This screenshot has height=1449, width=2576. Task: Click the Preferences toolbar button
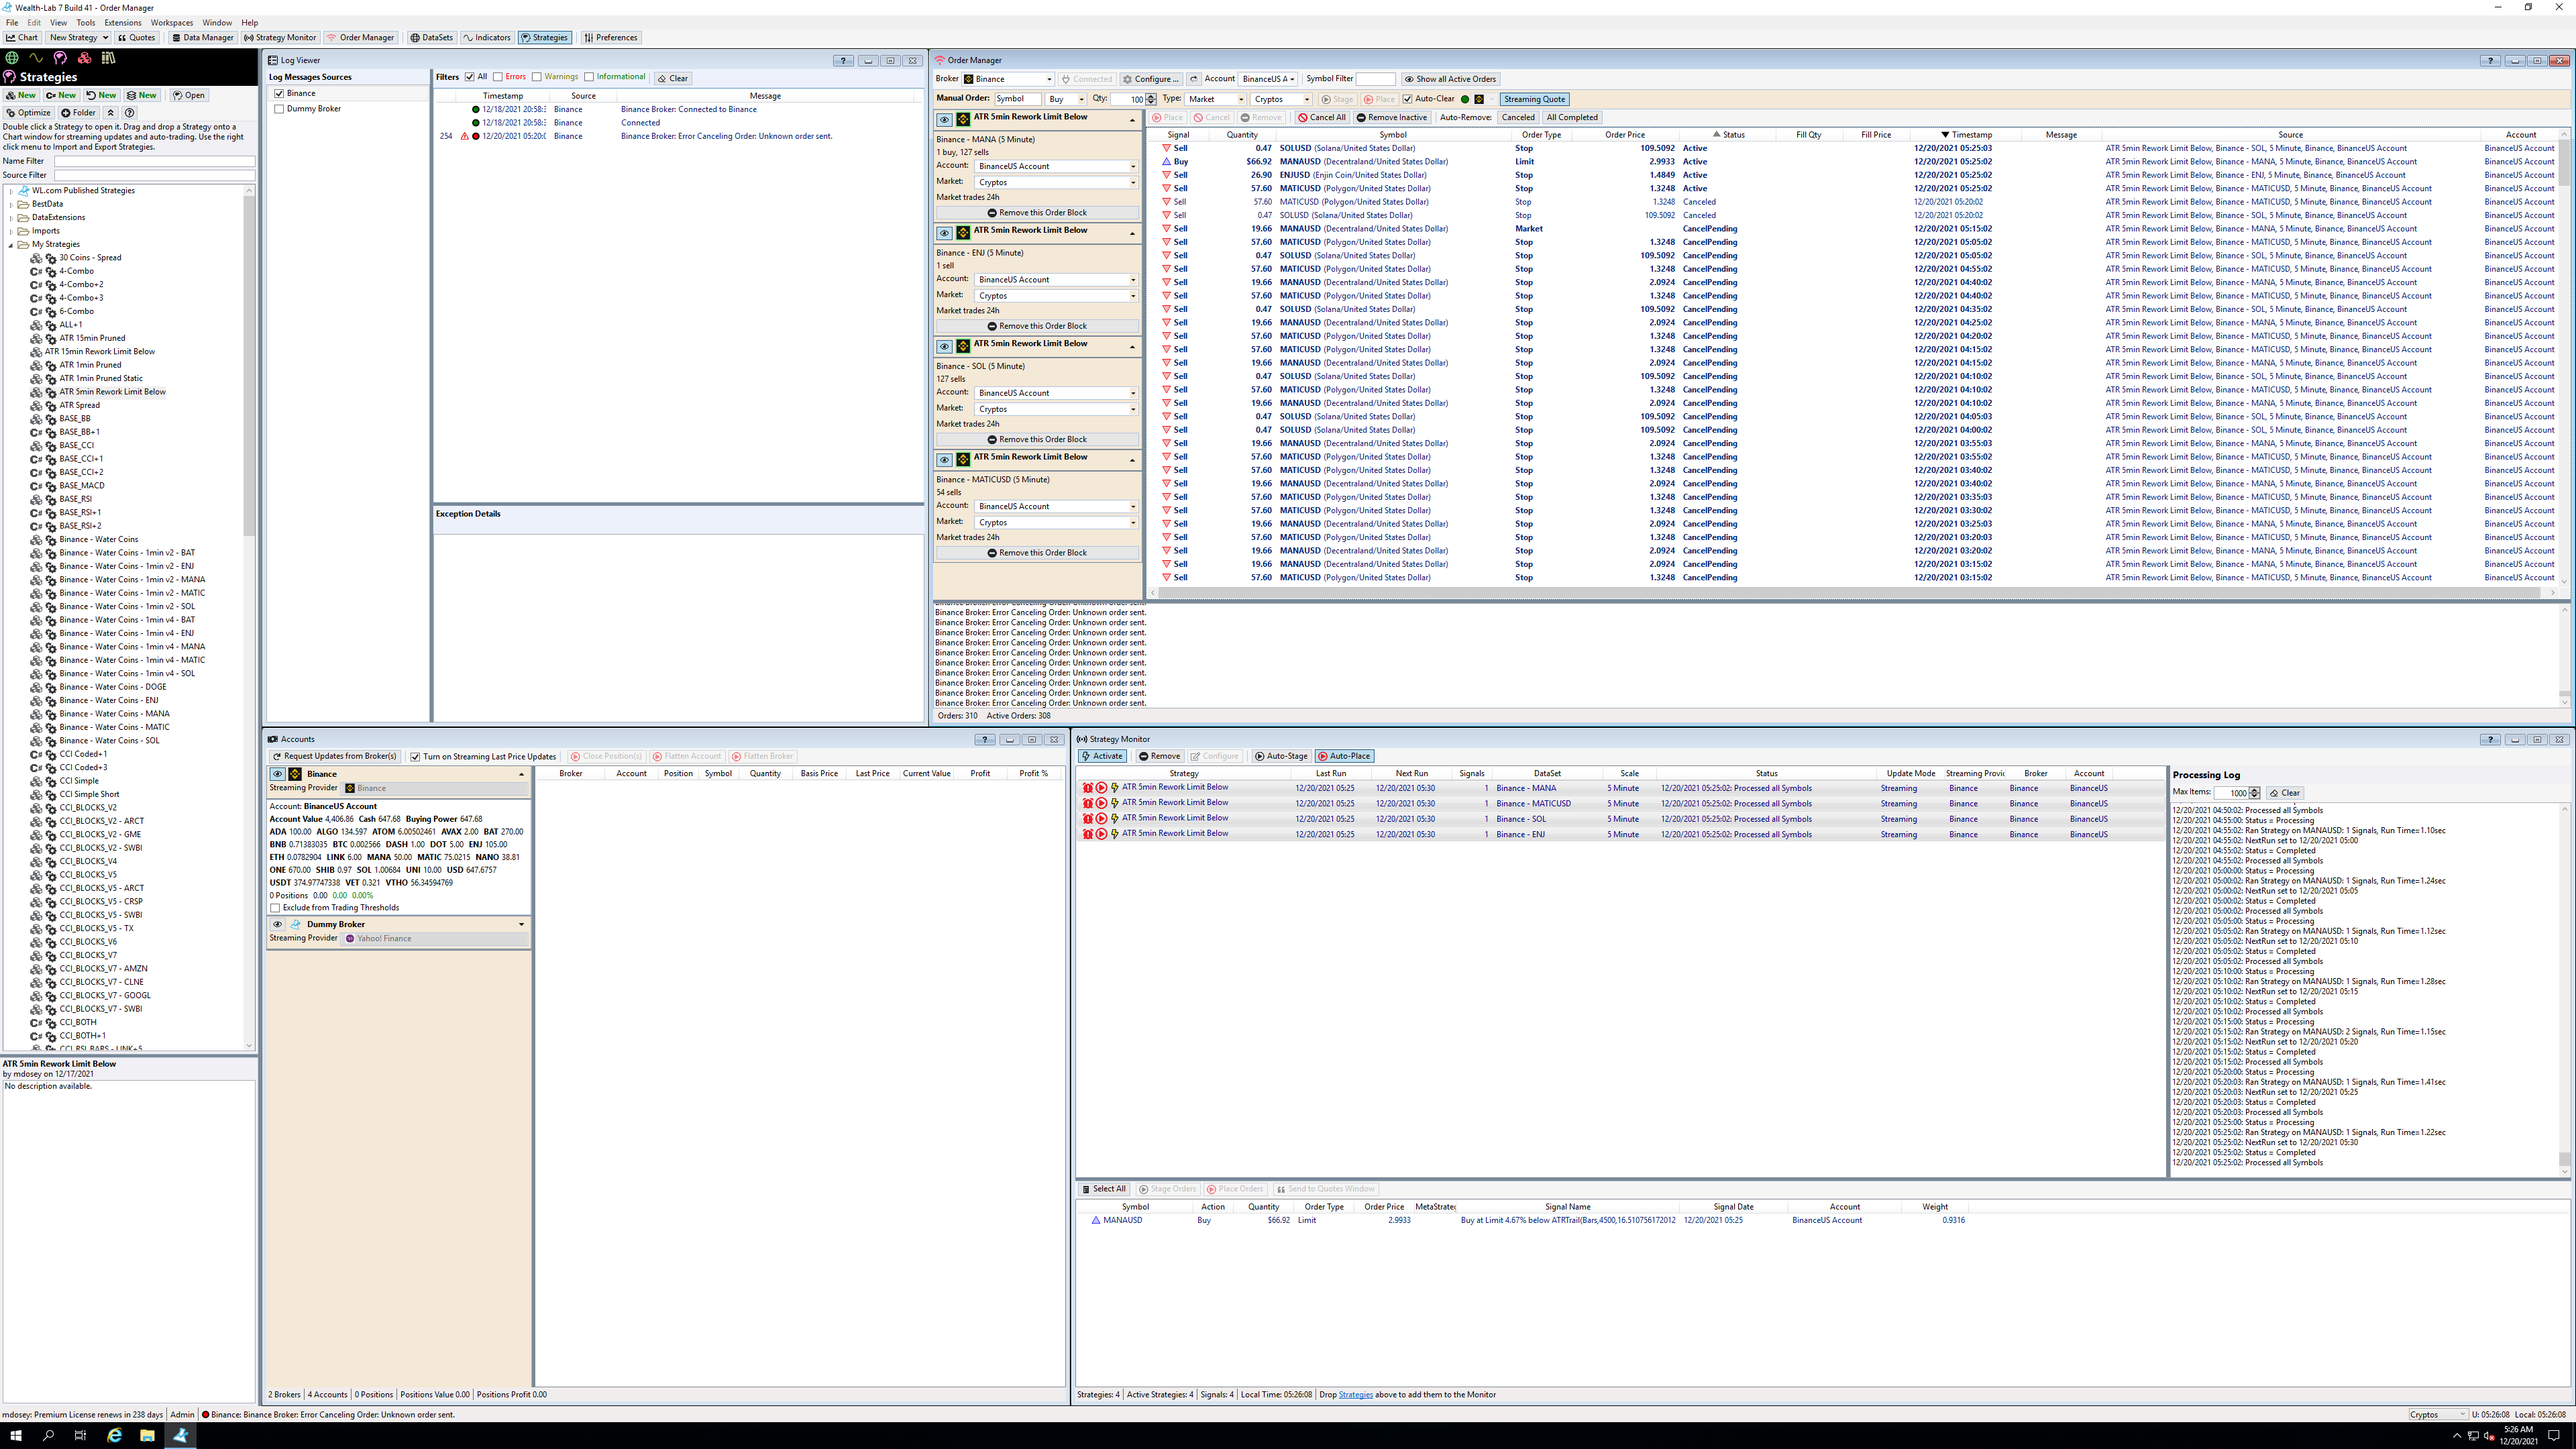tap(610, 37)
